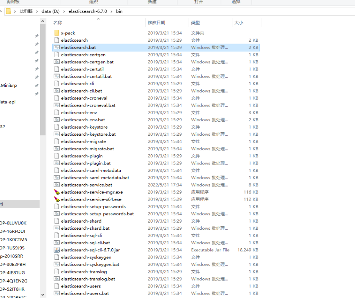Click the elasticsearch-sql-cli-6.7.0.jar icon
This screenshot has height=298, width=355.
[x=57, y=250]
